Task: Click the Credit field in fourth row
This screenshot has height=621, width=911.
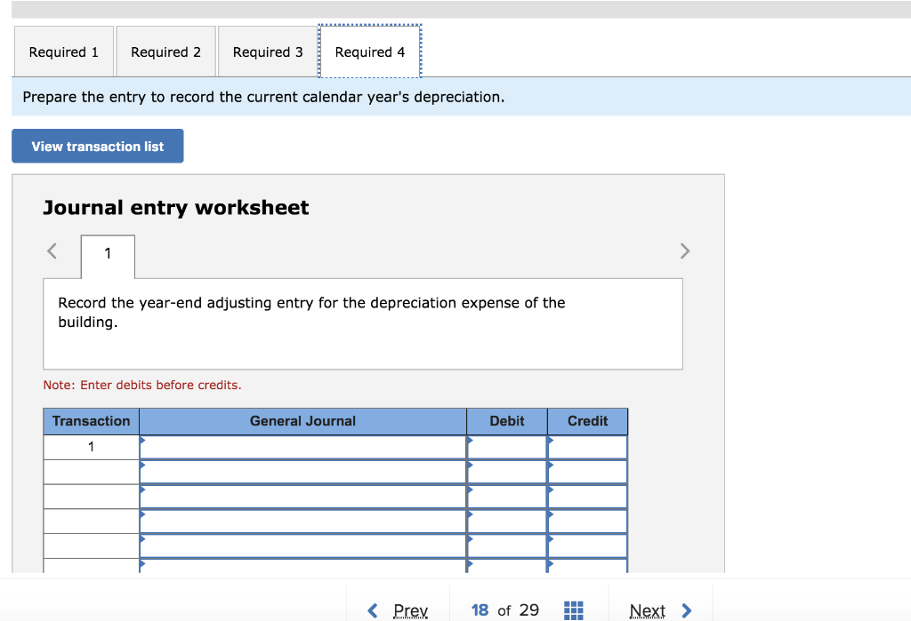Action: [587, 521]
